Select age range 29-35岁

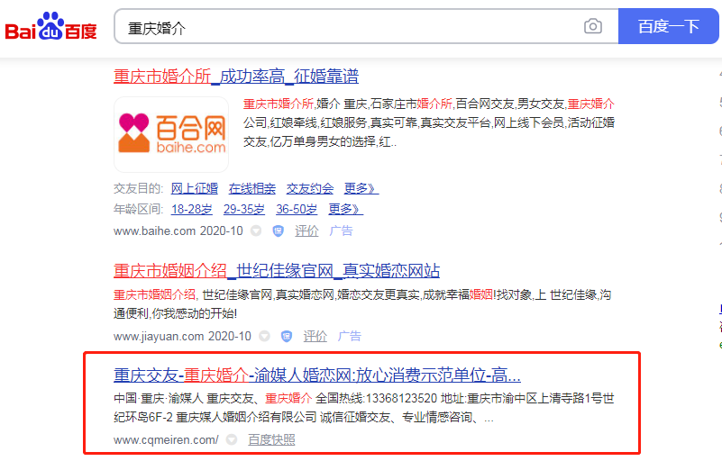244,209
